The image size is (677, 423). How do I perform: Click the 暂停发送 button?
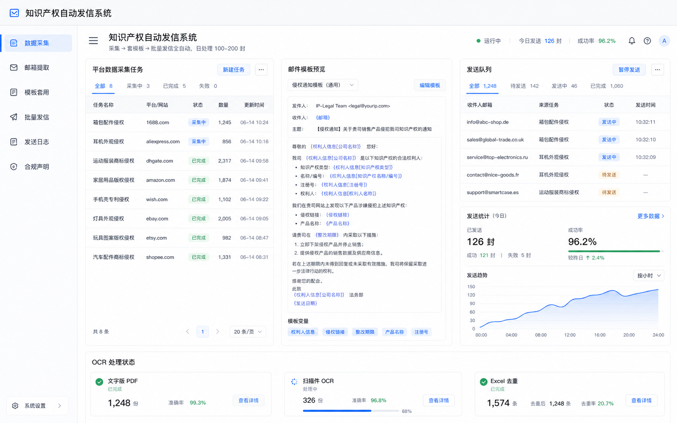pos(629,70)
